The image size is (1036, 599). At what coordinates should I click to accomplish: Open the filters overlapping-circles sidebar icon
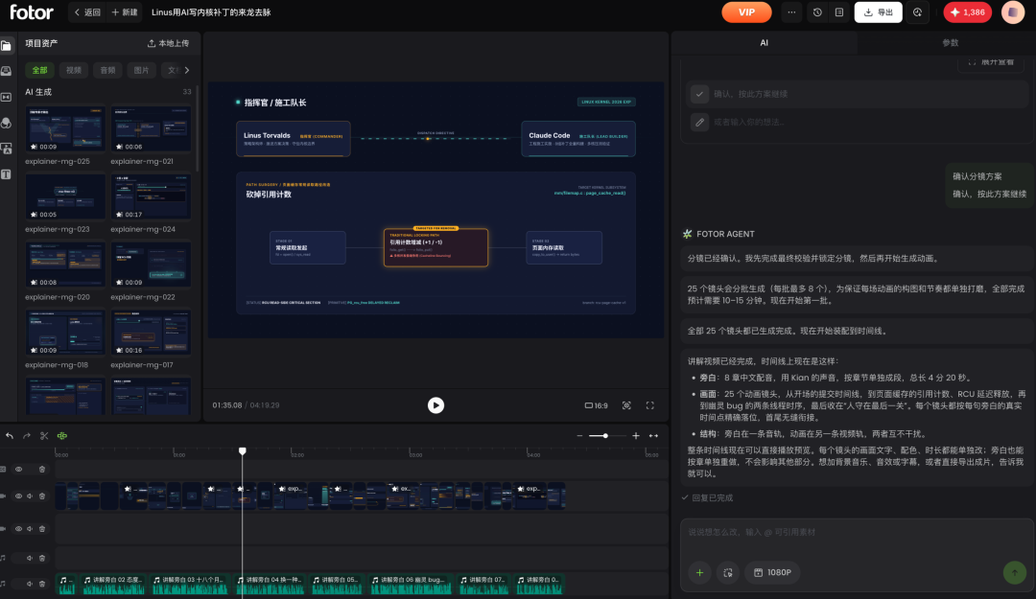(6, 123)
